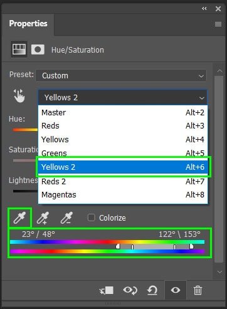The width and height of the screenshot is (227, 309).
Task: Select the Hue/Saturation adjustment icon
Action: coord(19,50)
